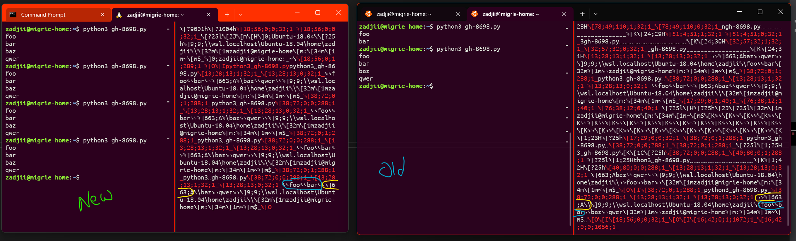Select the zadjii@migrie-home tab in the left window
This screenshot has height=241, width=796.
tap(164, 14)
